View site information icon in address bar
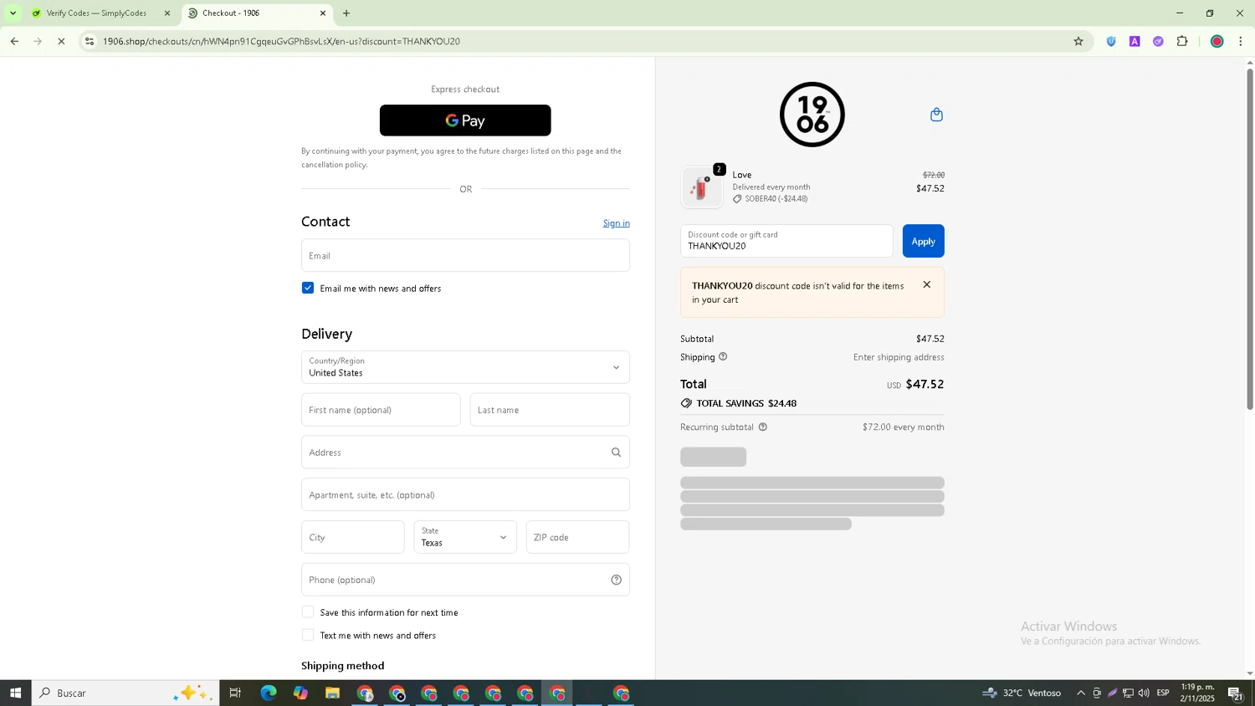This screenshot has height=706, width=1255. coord(90,41)
